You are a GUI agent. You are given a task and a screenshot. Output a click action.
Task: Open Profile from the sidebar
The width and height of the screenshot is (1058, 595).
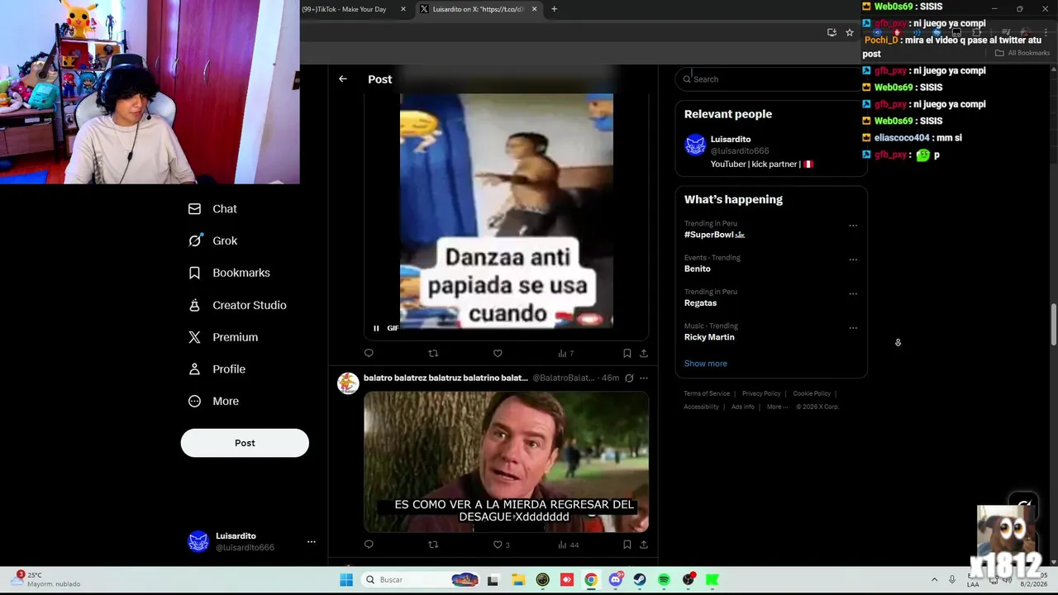(x=217, y=369)
